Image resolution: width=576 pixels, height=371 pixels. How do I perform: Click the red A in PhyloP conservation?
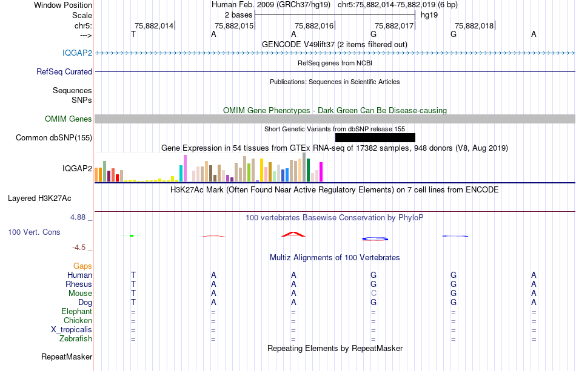tap(293, 234)
